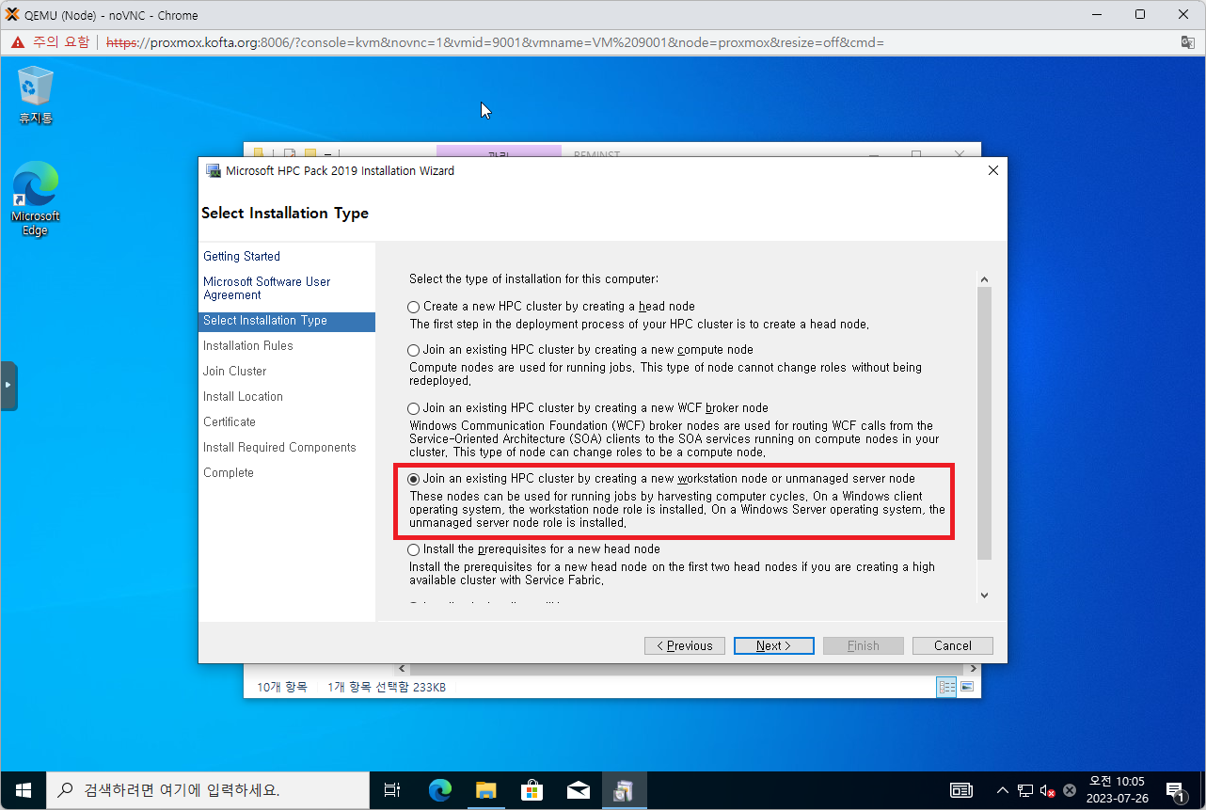
Task: Open Microsoft Software User Agreement step
Action: pyautogui.click(x=266, y=288)
